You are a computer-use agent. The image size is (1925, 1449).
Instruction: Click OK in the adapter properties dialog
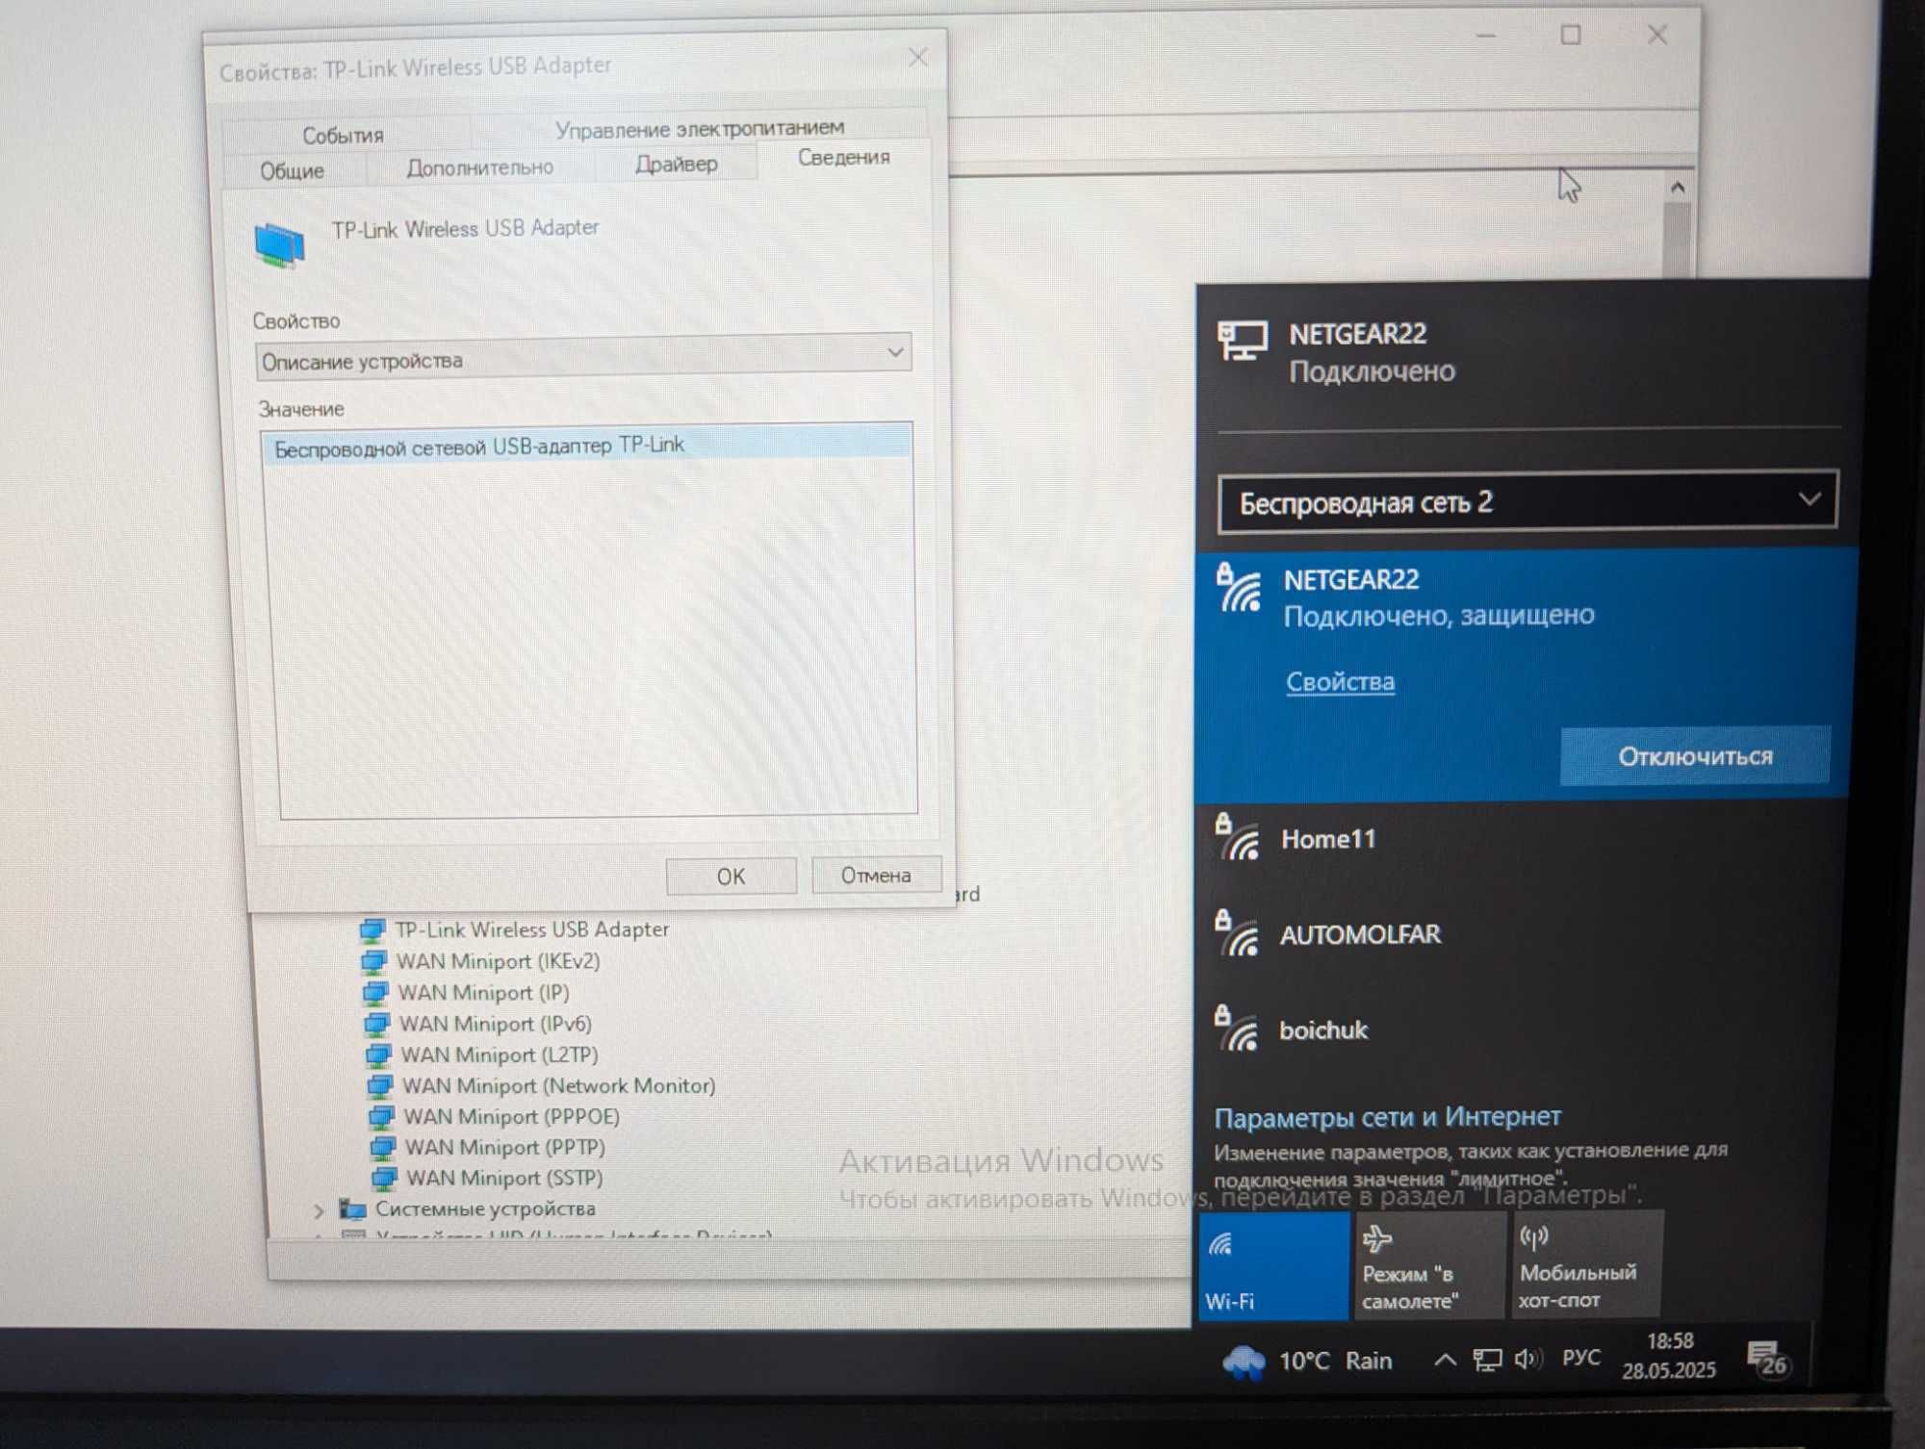(x=731, y=877)
